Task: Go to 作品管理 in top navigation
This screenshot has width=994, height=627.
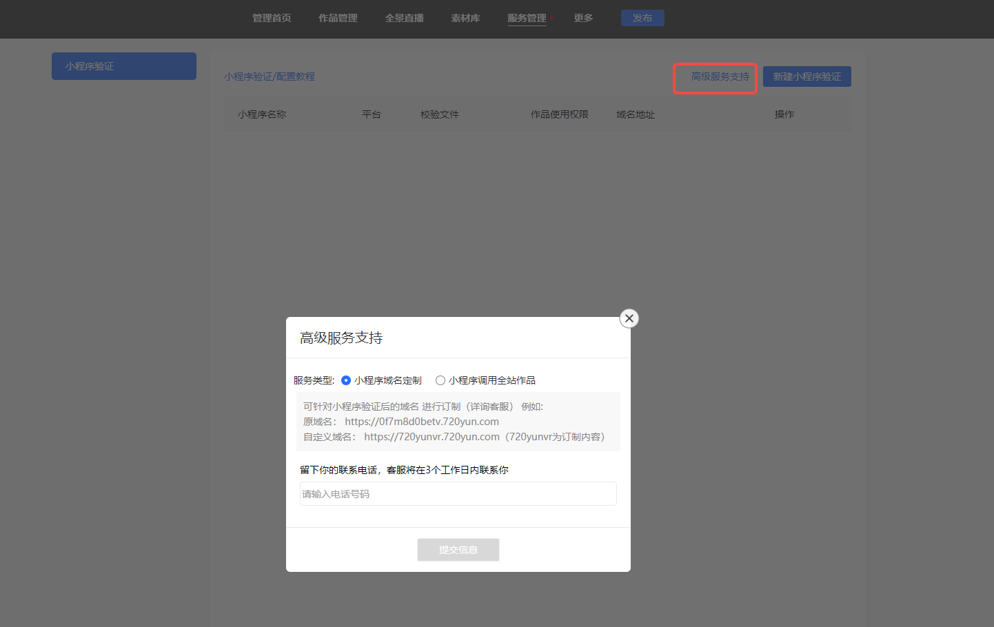Action: click(338, 18)
